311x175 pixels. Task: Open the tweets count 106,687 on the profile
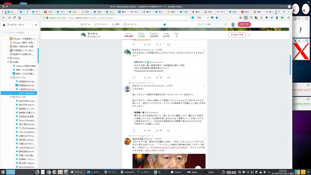coord(128,35)
